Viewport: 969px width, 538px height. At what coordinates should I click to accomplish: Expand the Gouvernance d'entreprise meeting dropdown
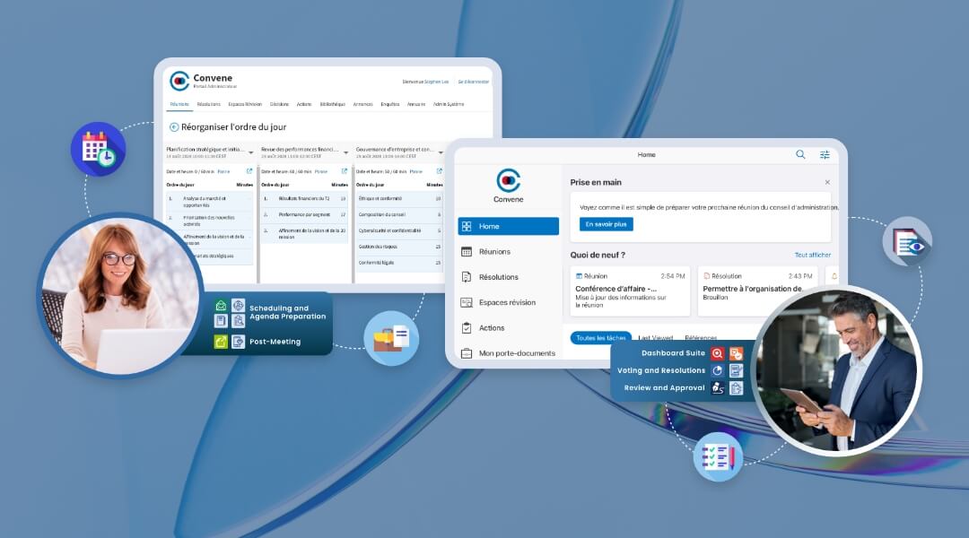pyautogui.click(x=441, y=152)
